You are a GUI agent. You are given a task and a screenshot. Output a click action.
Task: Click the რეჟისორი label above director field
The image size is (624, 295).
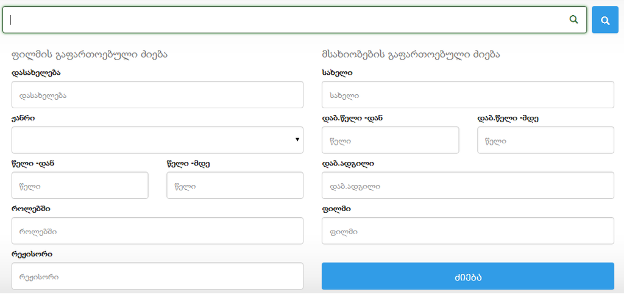[x=32, y=254]
